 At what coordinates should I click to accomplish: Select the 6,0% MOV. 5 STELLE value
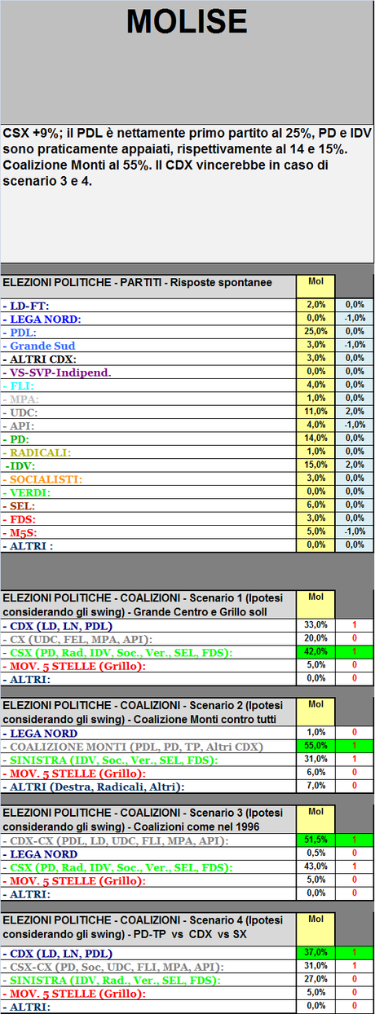[315, 773]
